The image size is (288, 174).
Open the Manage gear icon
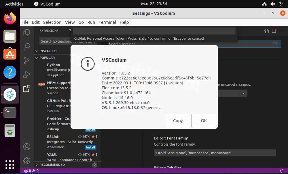pyautogui.click(x=27, y=160)
